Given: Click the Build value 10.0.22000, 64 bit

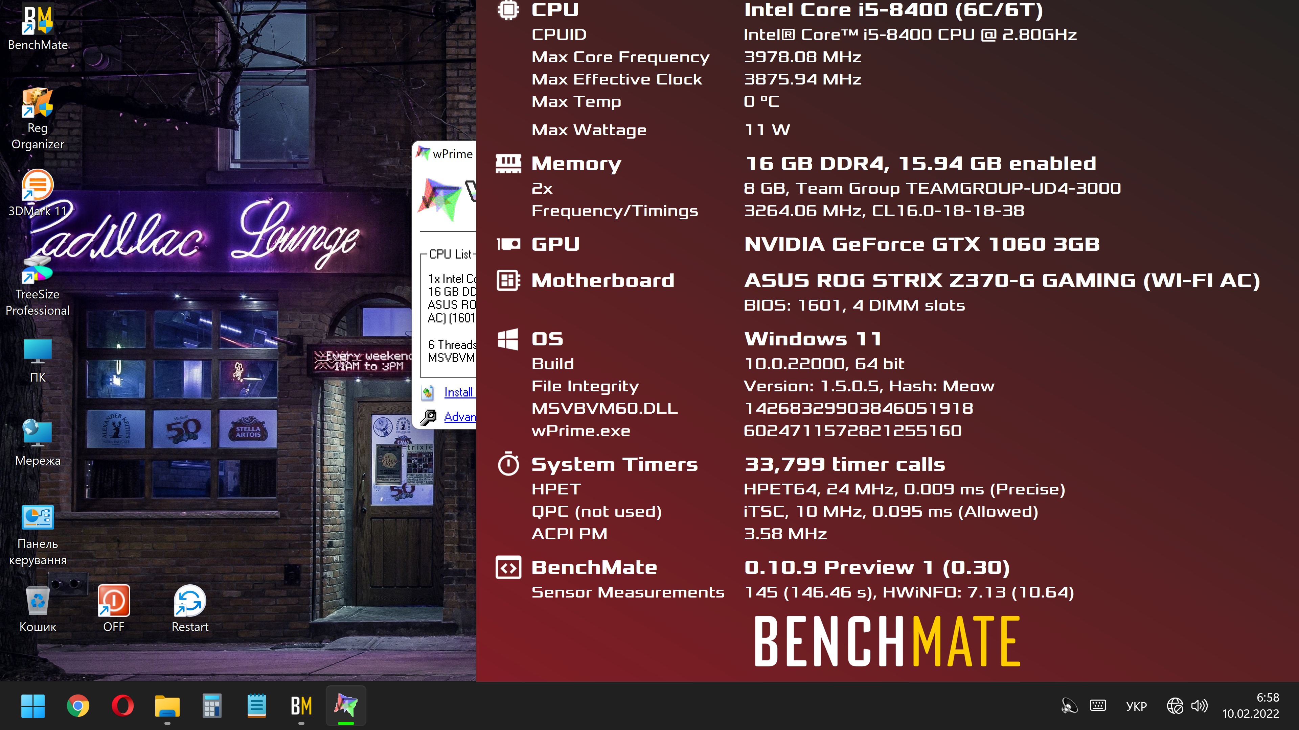Looking at the screenshot, I should (824, 364).
